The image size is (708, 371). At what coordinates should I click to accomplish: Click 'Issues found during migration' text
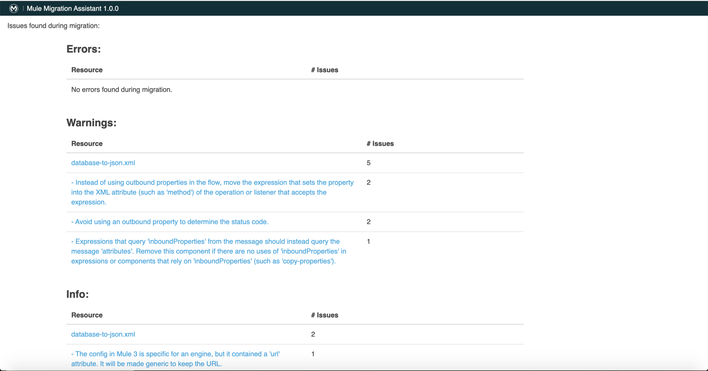coord(54,26)
